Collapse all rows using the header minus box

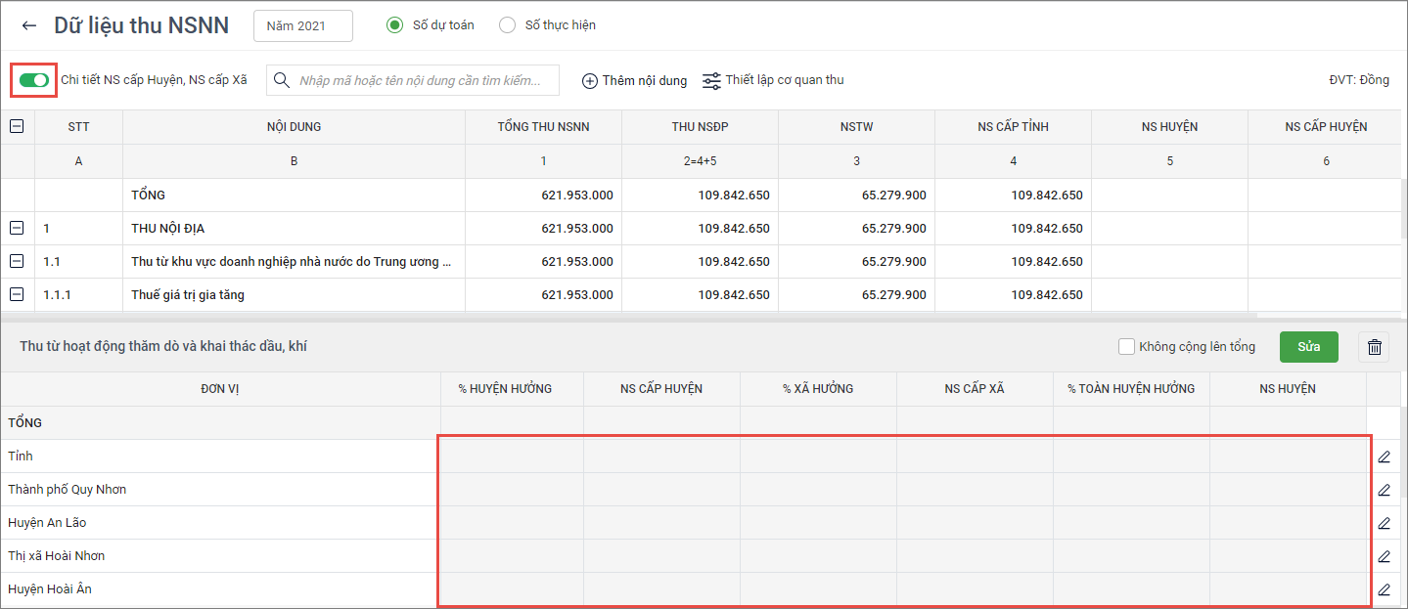(17, 126)
